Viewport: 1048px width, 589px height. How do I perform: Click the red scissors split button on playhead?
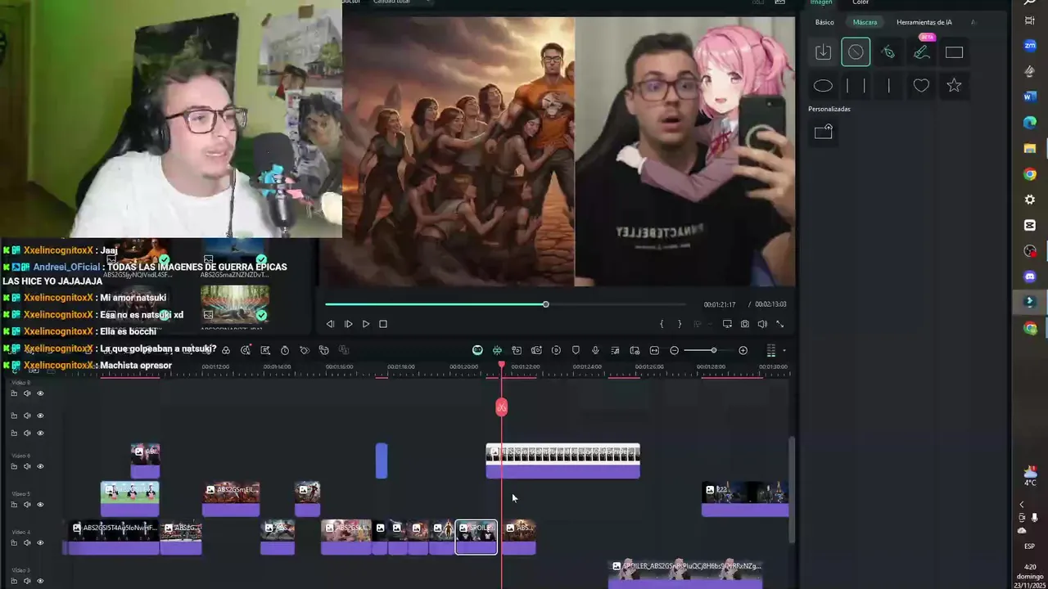pos(502,407)
